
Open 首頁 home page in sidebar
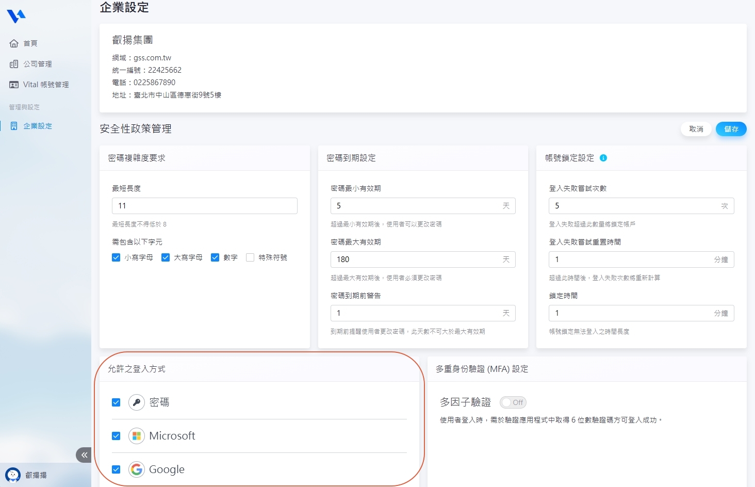(30, 43)
